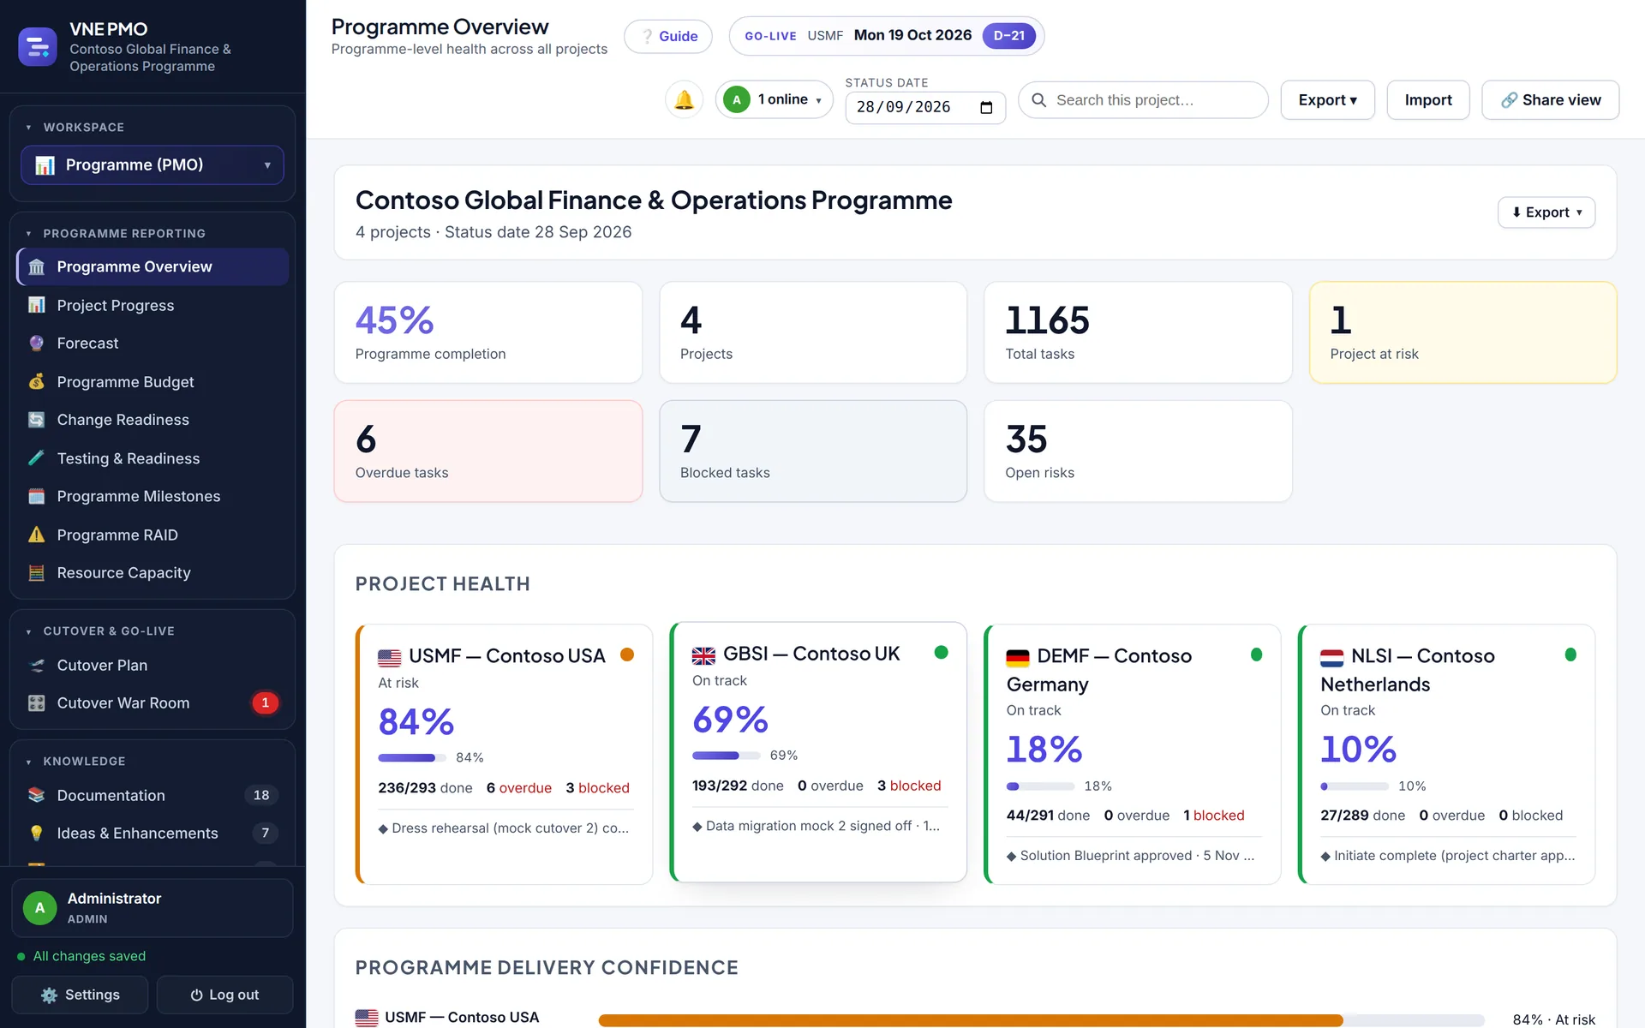
Task: Click the Programme Milestones calendar icon
Action: (x=36, y=496)
